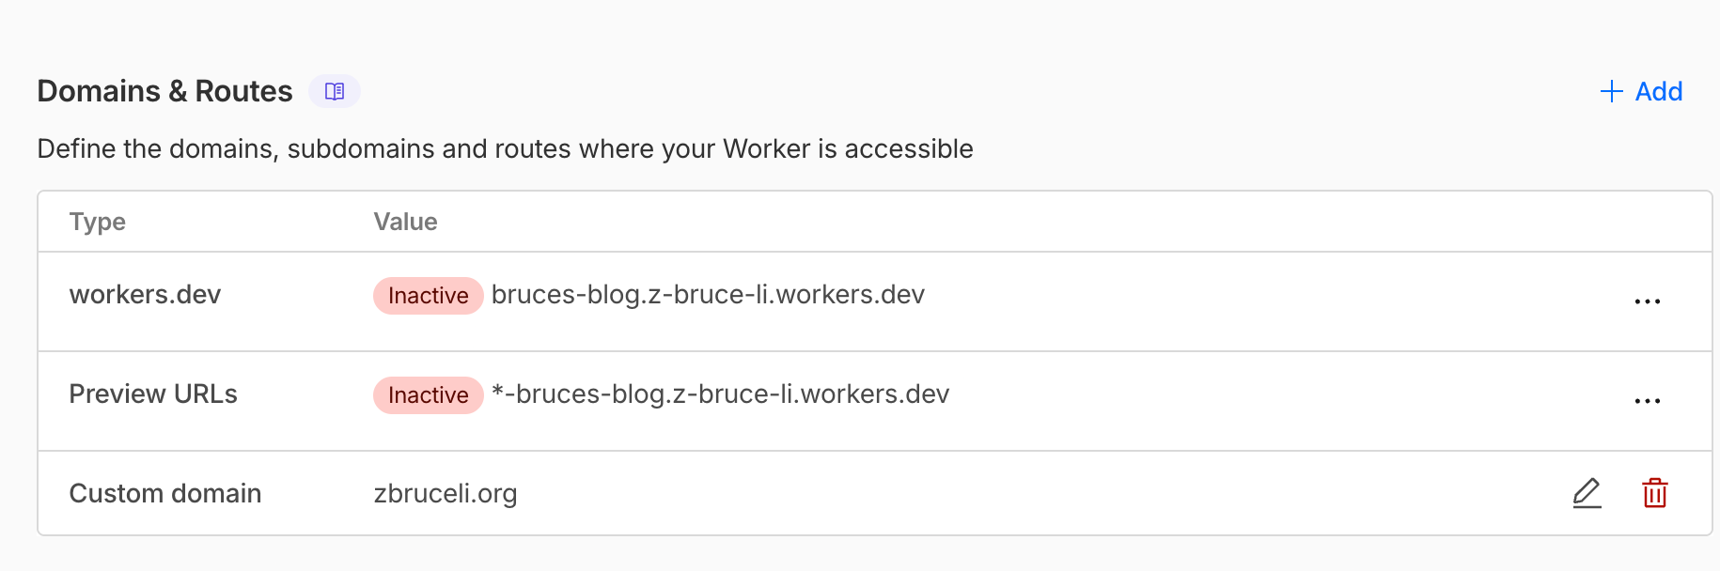Expand options for bruces-blog.z-bruce-li.workers.dev

pyautogui.click(x=1648, y=301)
